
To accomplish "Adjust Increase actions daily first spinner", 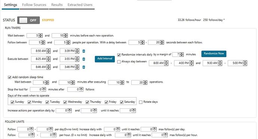I will [64, 111].
